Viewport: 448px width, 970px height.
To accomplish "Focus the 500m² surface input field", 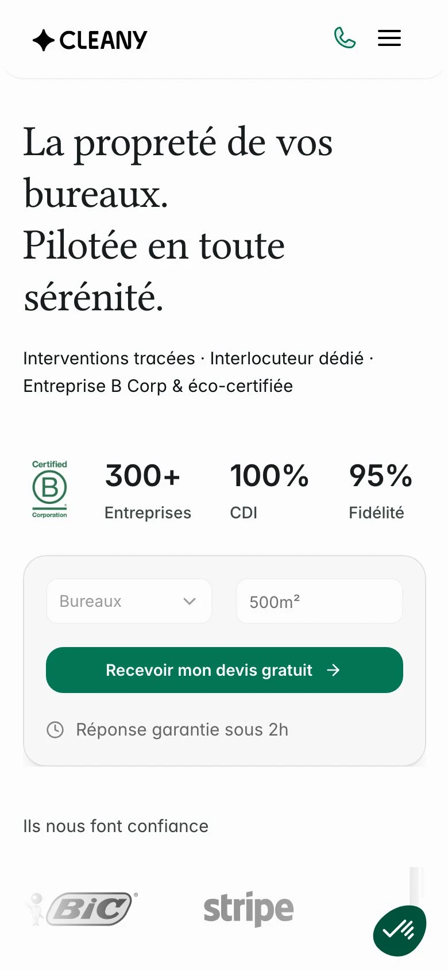I will coord(319,601).
